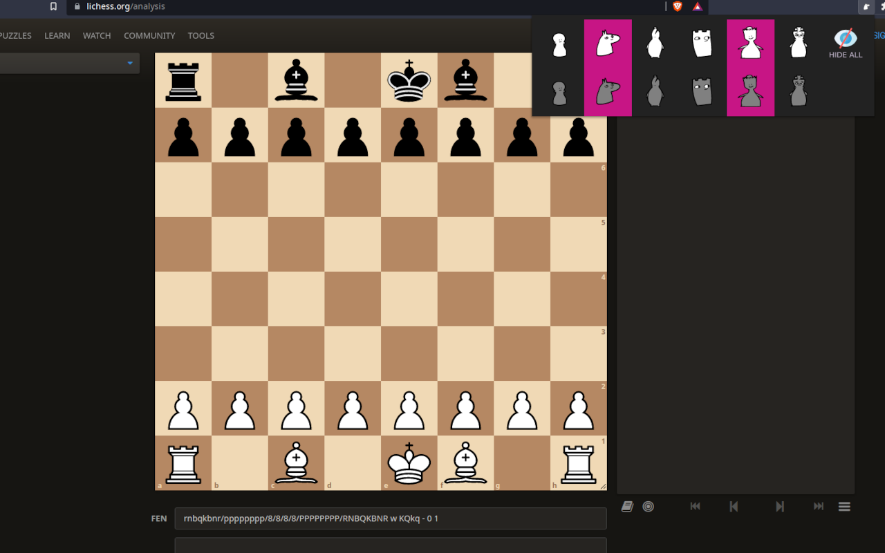Select the white bishop visibility icon
Screen dimensions: 885x553
coord(655,43)
